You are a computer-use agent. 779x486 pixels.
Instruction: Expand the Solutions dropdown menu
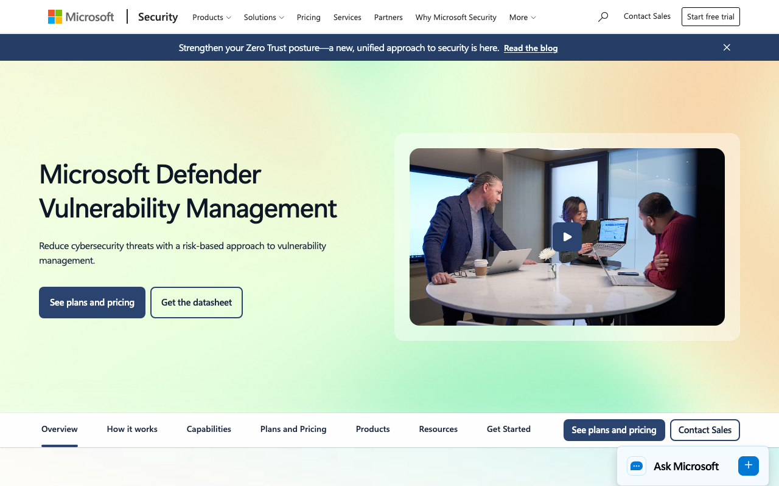(264, 17)
